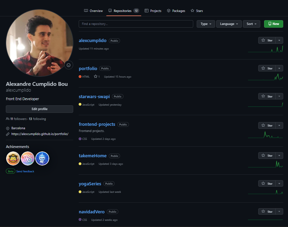Screen dimensions: 288x227
Task: Switch to the Repositories tab
Action: (x=123, y=11)
